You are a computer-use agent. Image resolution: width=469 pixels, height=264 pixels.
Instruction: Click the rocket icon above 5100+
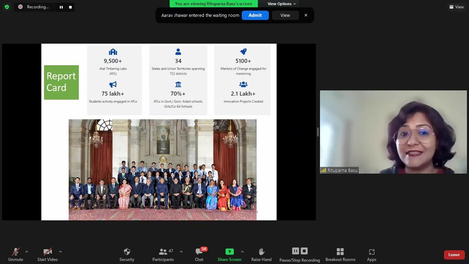tap(243, 52)
